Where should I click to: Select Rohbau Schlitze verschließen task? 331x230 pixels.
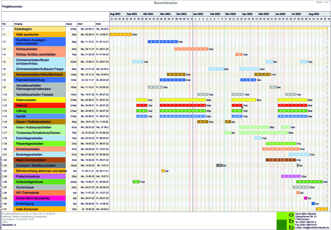point(36,54)
